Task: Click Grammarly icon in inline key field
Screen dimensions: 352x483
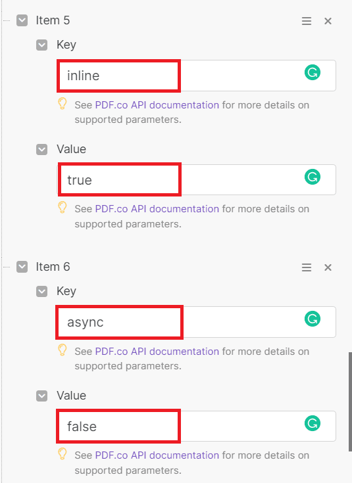Action: pyautogui.click(x=313, y=72)
